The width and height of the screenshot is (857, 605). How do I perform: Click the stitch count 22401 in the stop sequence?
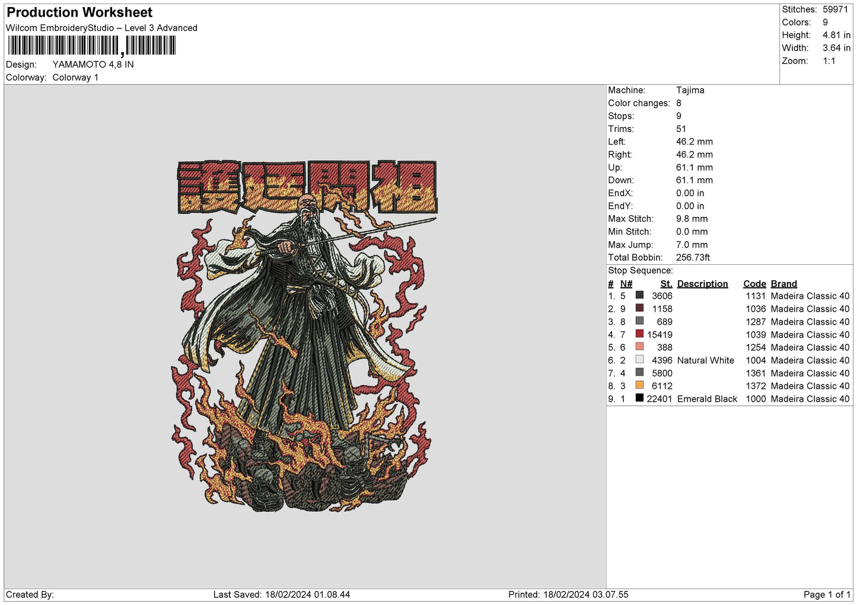[660, 399]
